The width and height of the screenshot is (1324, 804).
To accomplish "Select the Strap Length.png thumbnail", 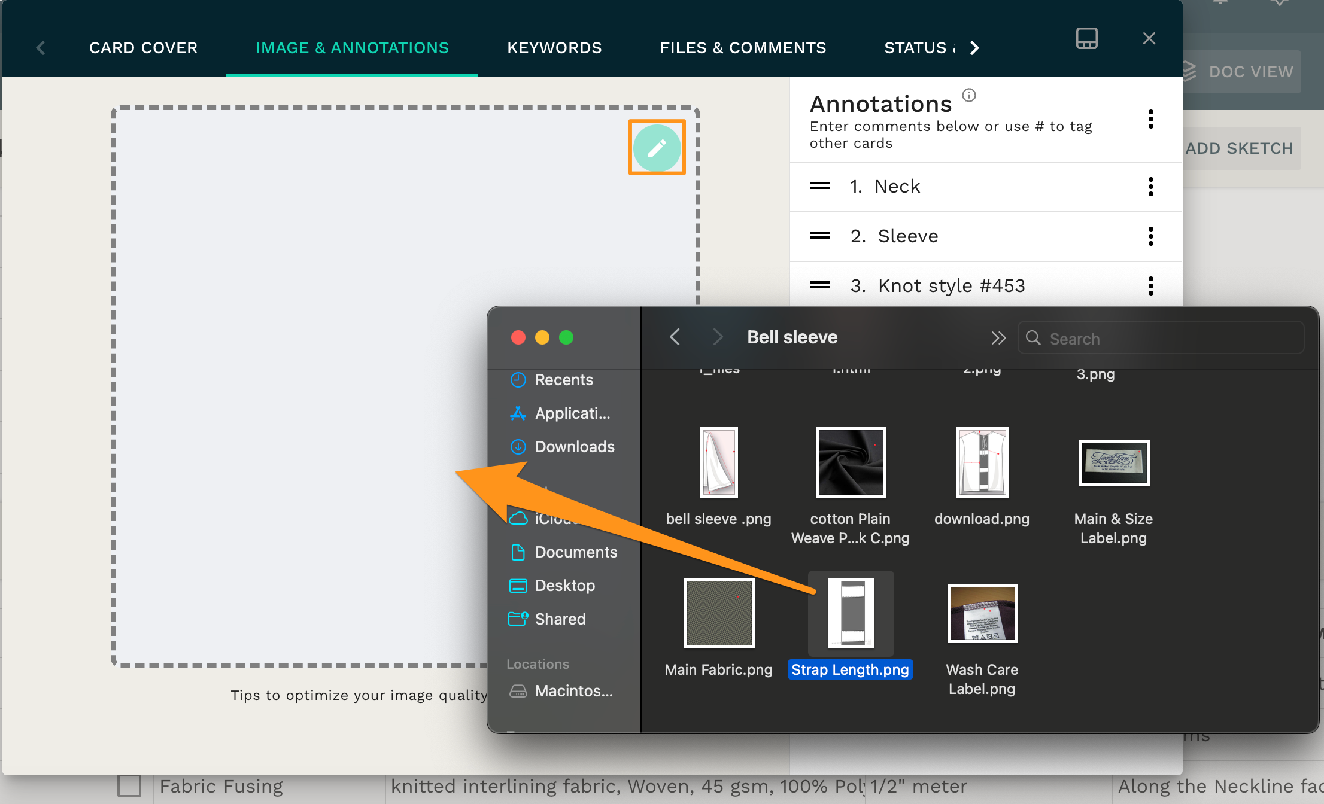I will pos(851,613).
